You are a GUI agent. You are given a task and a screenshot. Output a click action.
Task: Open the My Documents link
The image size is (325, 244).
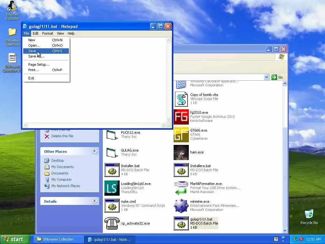(x=63, y=167)
